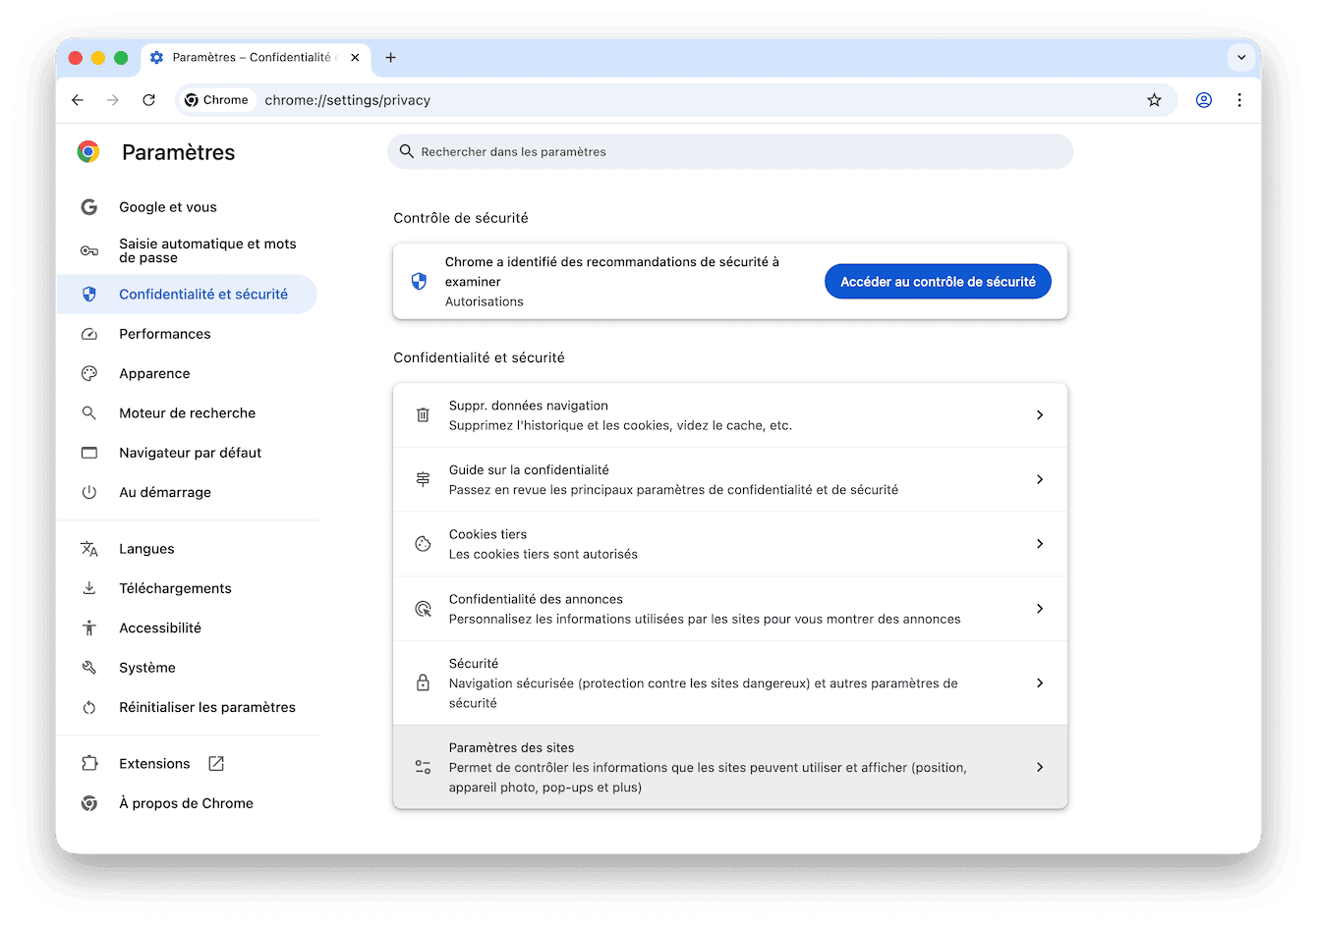Expand the Guide sur la confidentialité chevron

click(1039, 479)
